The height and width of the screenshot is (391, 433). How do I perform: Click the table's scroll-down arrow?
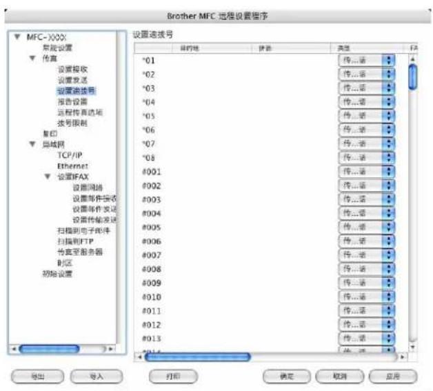tap(413, 347)
